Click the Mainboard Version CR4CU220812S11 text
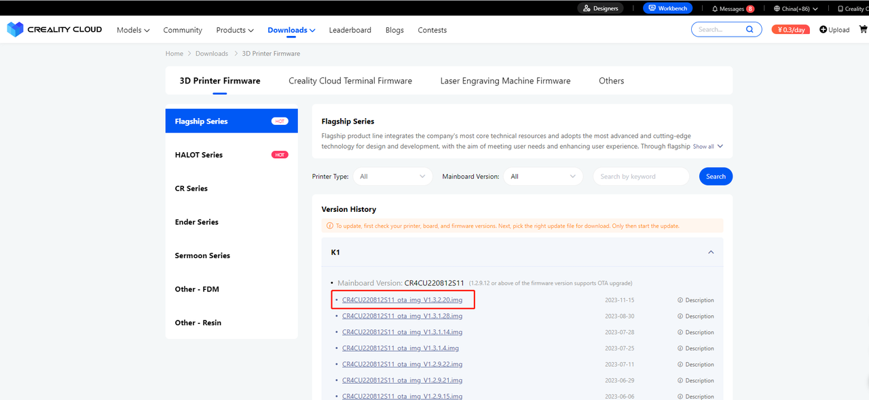 401,283
